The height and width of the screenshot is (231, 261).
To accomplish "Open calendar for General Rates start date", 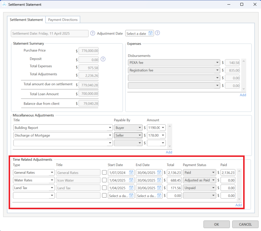I will 131,173.
